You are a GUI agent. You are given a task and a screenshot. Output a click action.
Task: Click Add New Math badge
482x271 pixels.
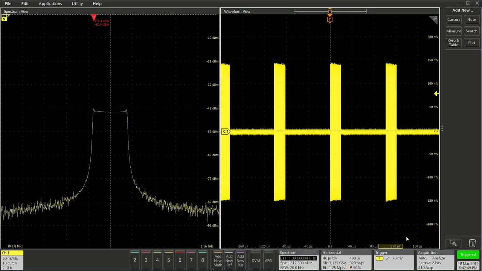point(218,260)
